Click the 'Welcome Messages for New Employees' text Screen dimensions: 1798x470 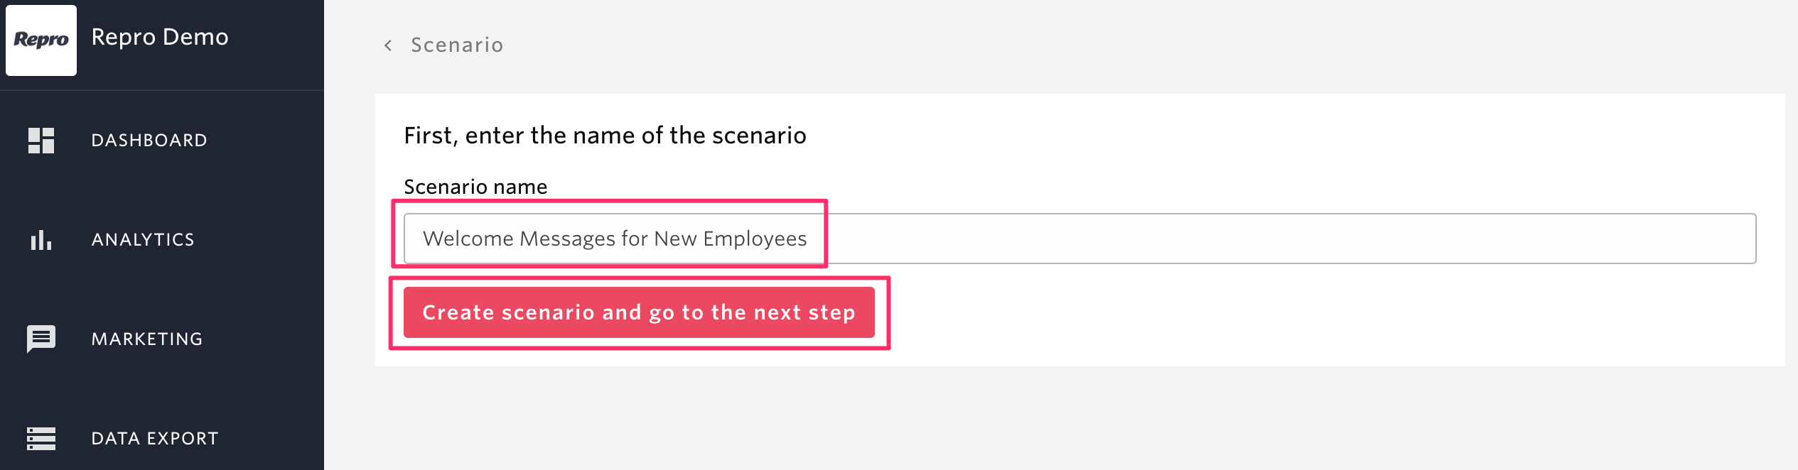[615, 239]
